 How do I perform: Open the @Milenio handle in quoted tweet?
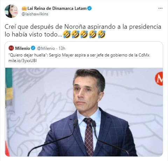(46, 48)
